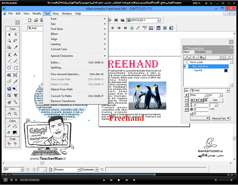This screenshot has width=238, height=185.
Task: Open the UNTITLED-1 document dropdown
Action: pos(159,20)
